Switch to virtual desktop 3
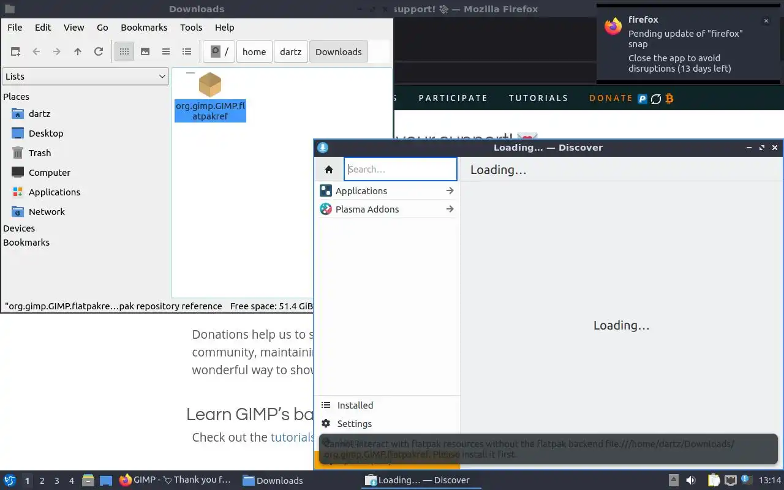This screenshot has width=784, height=490. pos(57,481)
